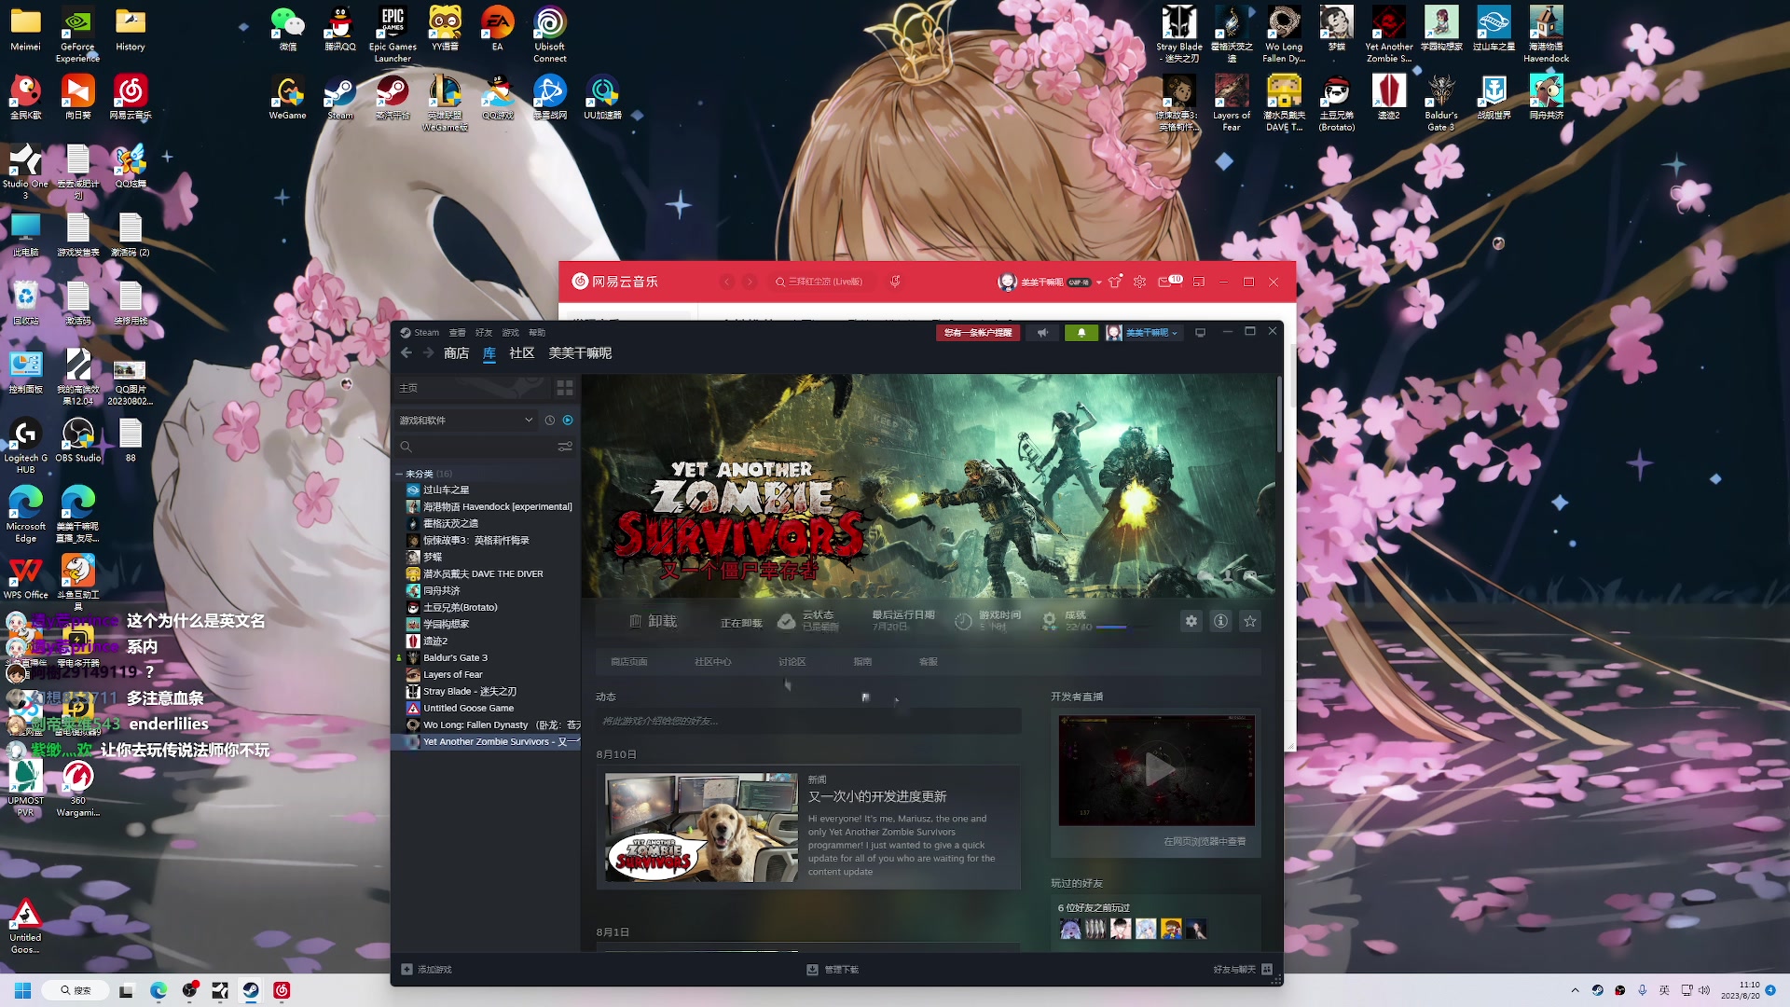Image resolution: width=1790 pixels, height=1007 pixels.
Task: Switch to the 库 library tab
Action: (489, 353)
